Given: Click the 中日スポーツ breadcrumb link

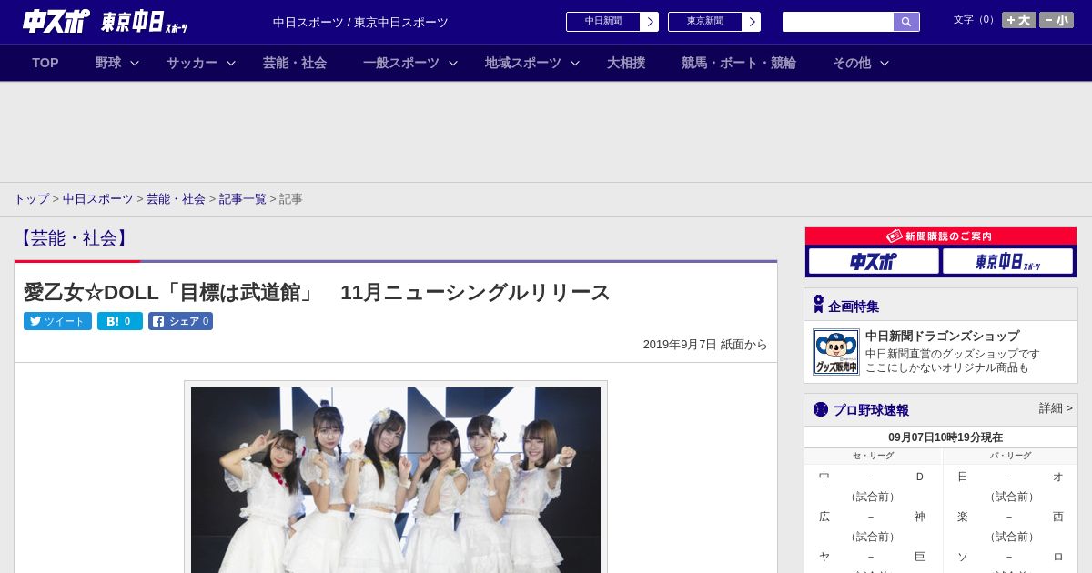Looking at the screenshot, I should click(98, 198).
